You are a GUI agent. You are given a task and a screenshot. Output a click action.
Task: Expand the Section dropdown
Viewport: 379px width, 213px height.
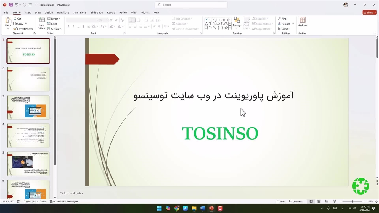click(x=55, y=29)
